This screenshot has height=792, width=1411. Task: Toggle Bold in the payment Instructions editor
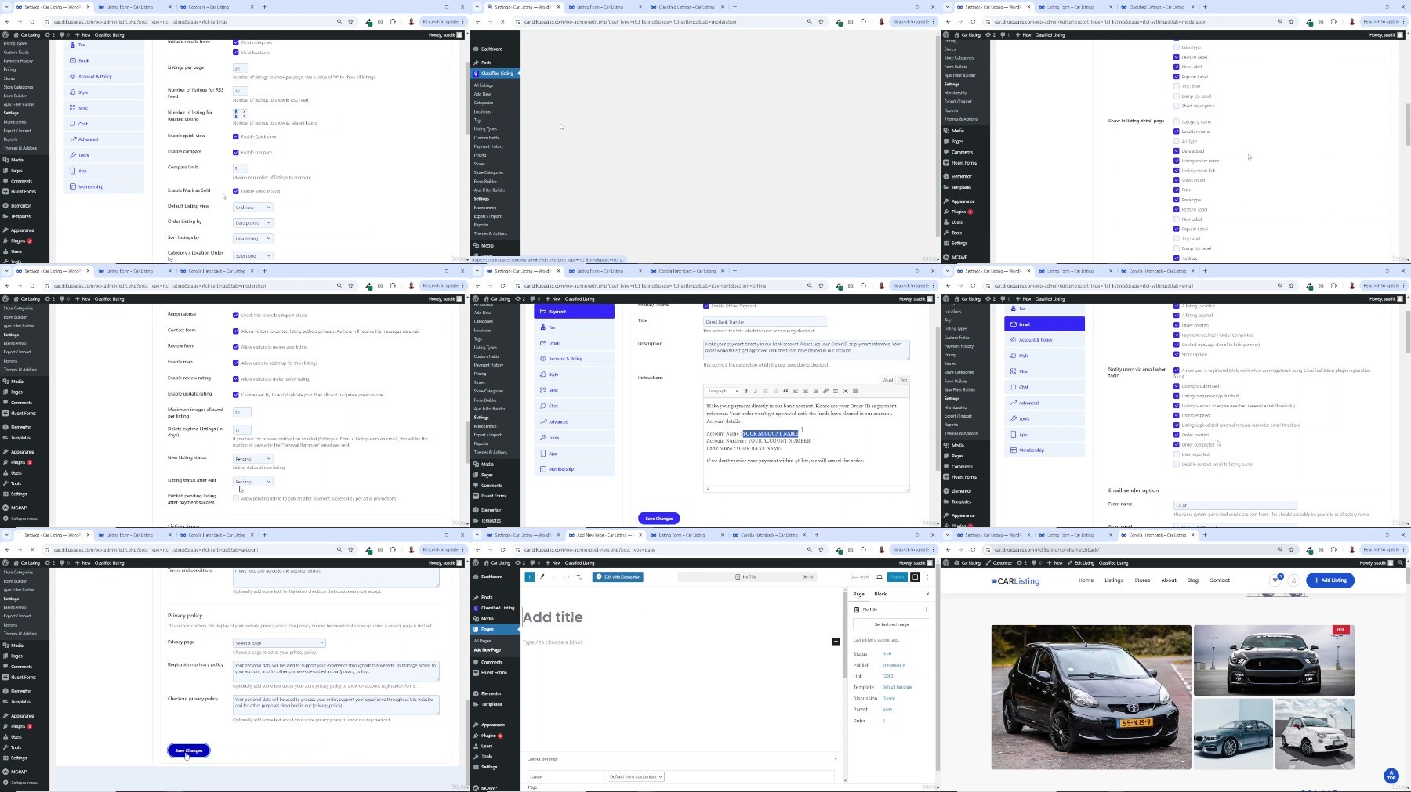(745, 391)
